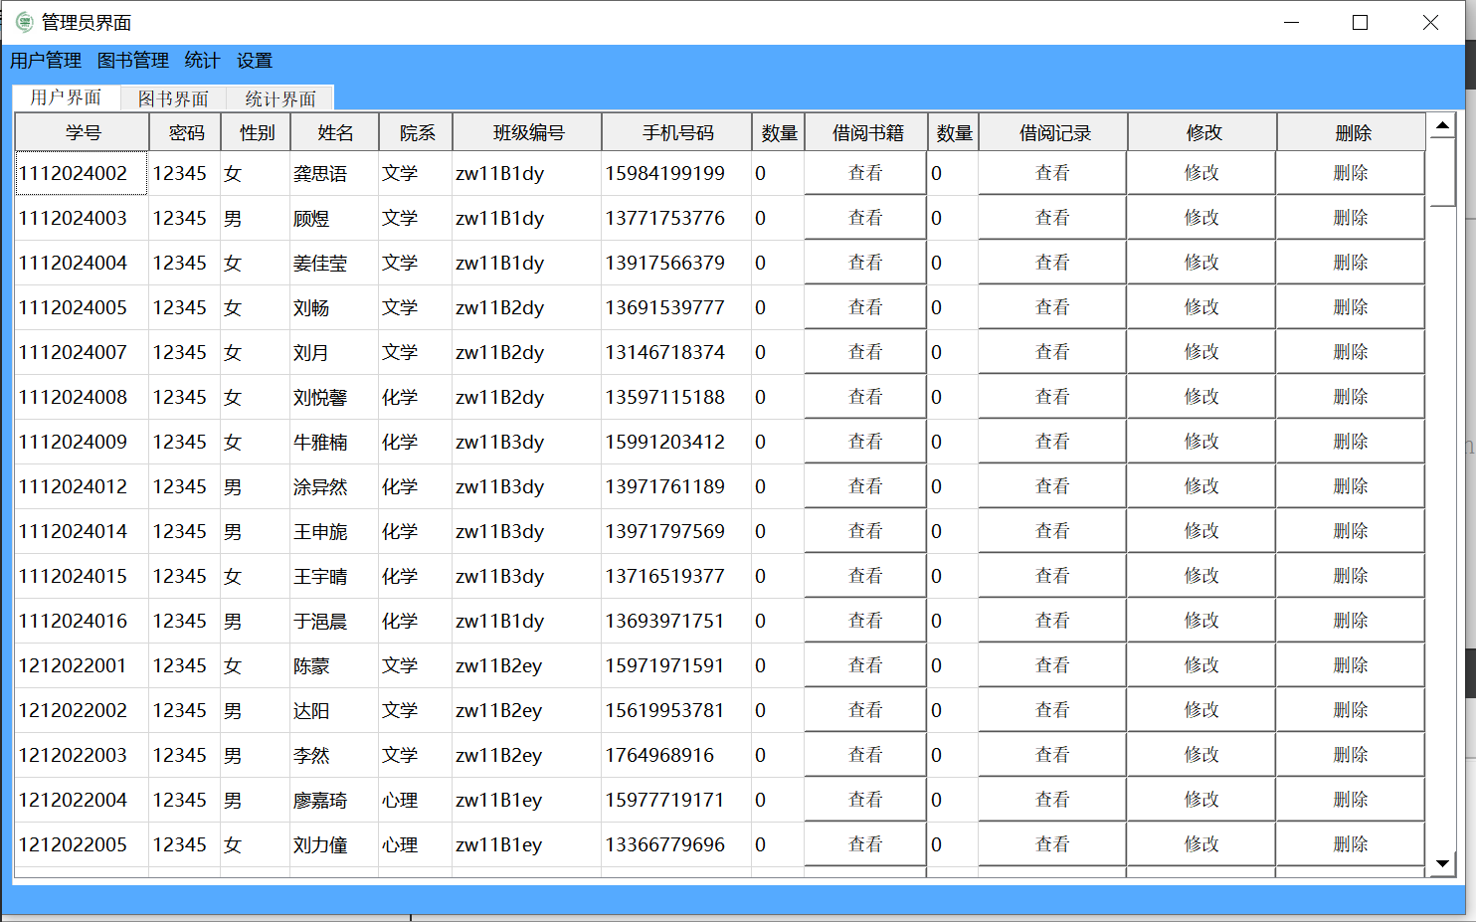Delete the row for 李然
The height and width of the screenshot is (922, 1476).
(1351, 755)
